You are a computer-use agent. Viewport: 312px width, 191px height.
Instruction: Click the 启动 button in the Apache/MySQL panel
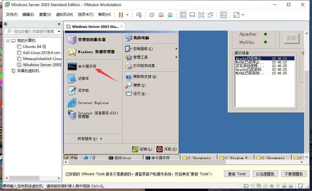point(291,38)
